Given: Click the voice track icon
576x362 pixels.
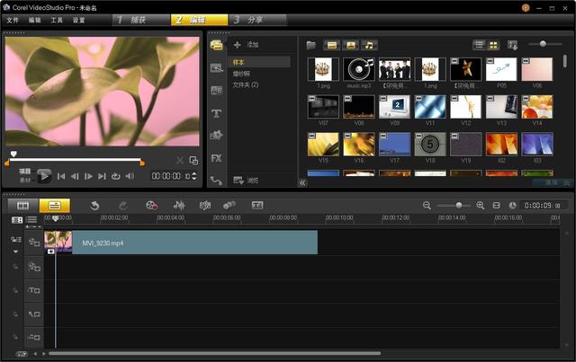Looking at the screenshot, I should click(x=34, y=314).
